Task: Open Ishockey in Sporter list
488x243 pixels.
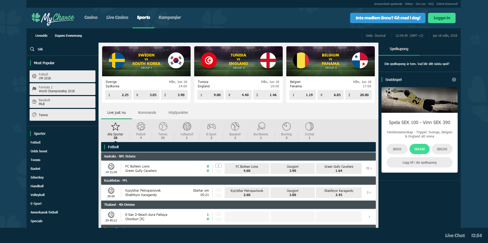Action: [x=37, y=177]
